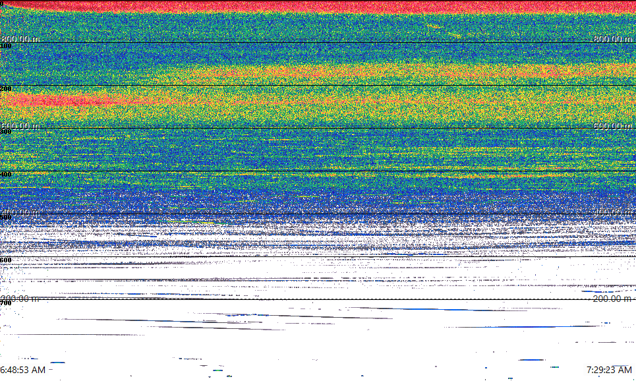Click the 0 range label at top
The height and width of the screenshot is (381, 636).
(x=1, y=3)
